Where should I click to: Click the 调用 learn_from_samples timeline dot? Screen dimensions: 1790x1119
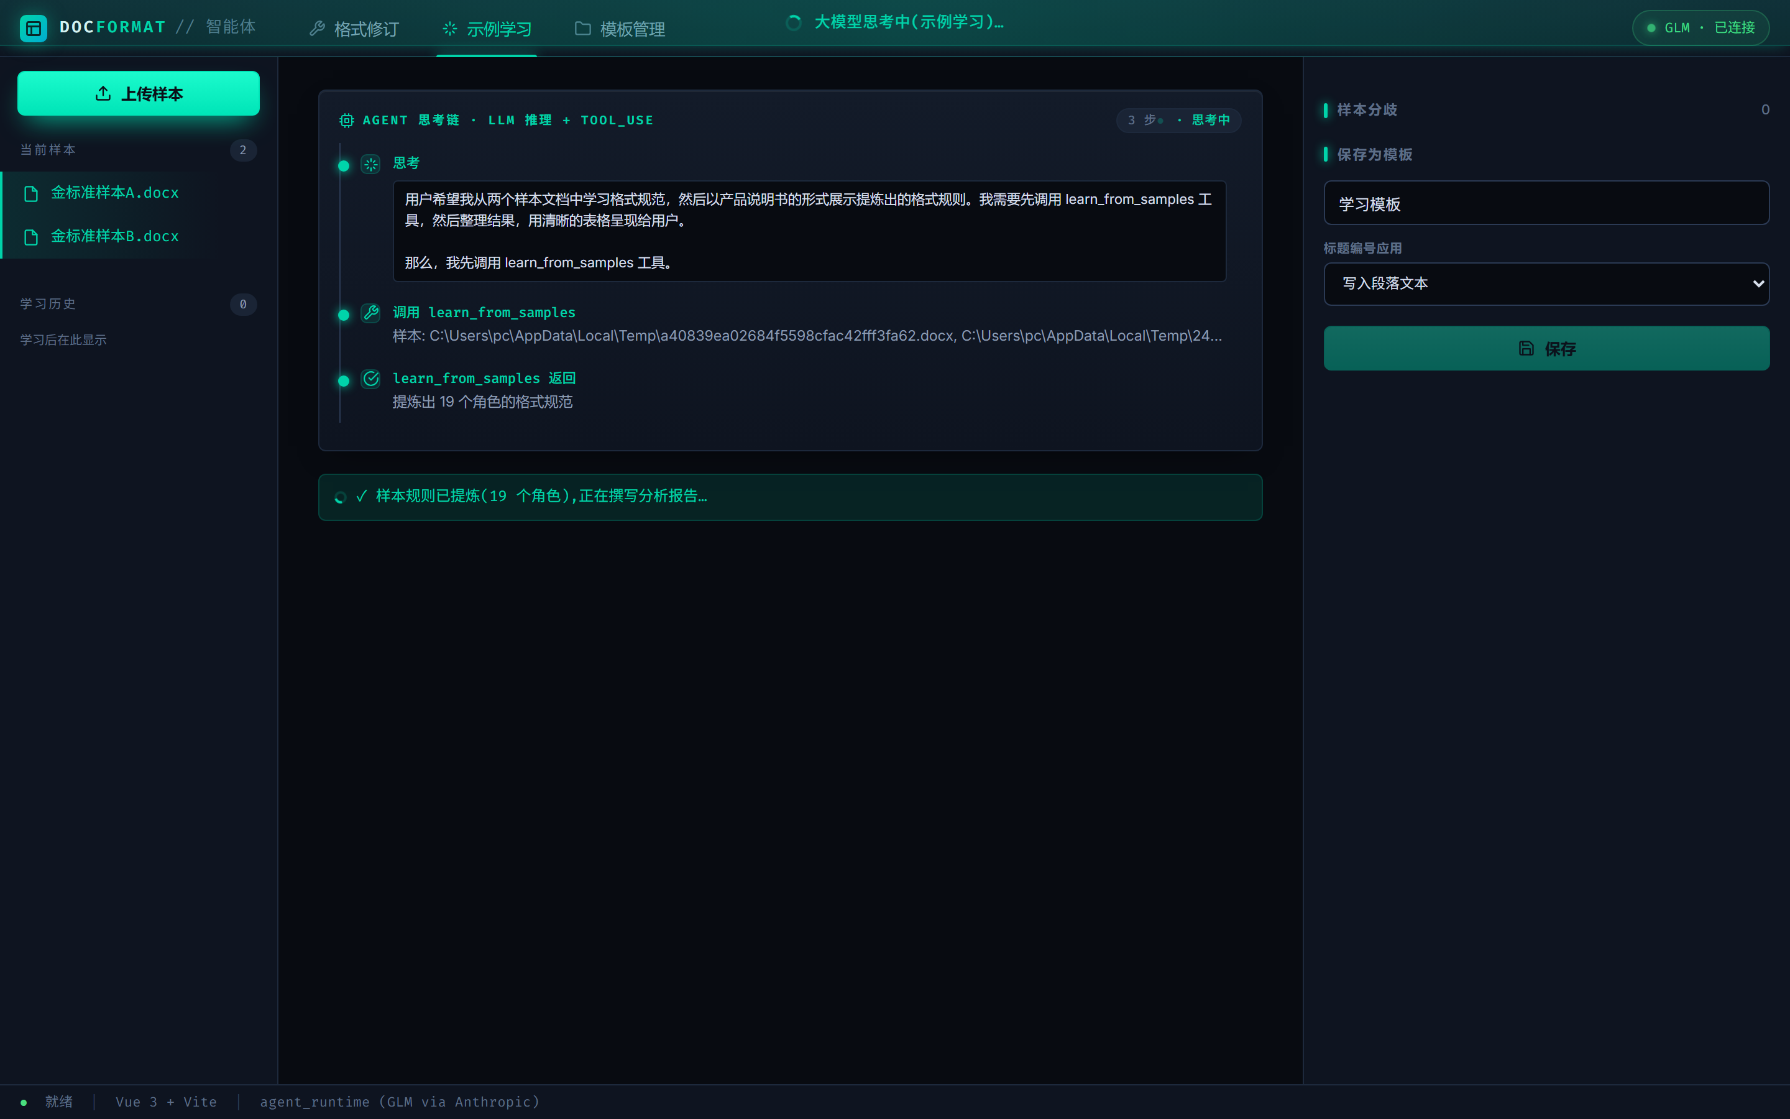coord(343,315)
